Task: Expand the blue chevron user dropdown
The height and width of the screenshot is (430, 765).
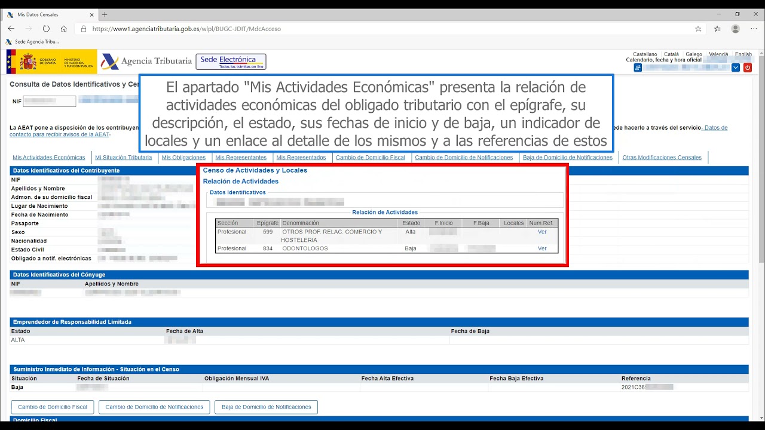Action: click(x=736, y=67)
